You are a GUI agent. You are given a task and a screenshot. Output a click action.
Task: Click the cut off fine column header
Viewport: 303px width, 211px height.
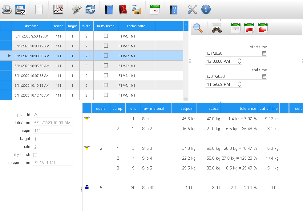coord(269,109)
